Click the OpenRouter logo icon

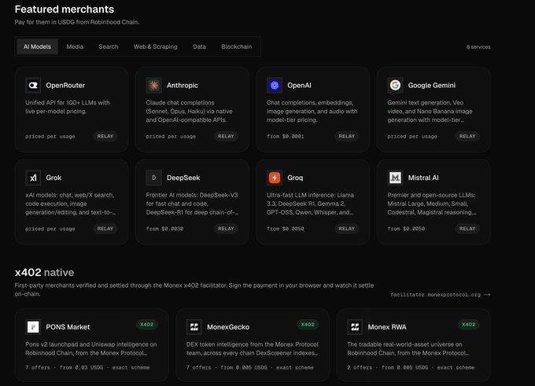pos(33,85)
